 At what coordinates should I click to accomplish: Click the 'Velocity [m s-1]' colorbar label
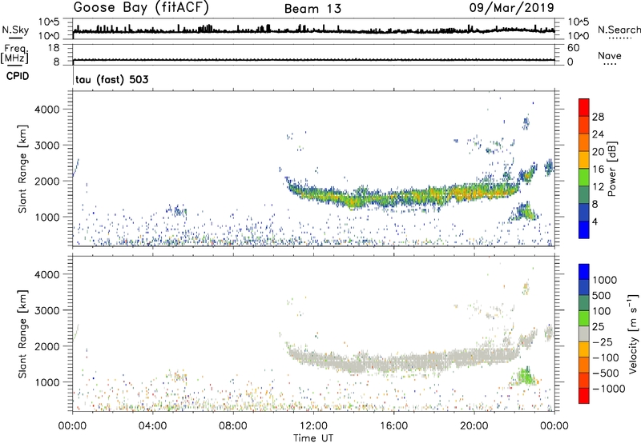point(633,333)
